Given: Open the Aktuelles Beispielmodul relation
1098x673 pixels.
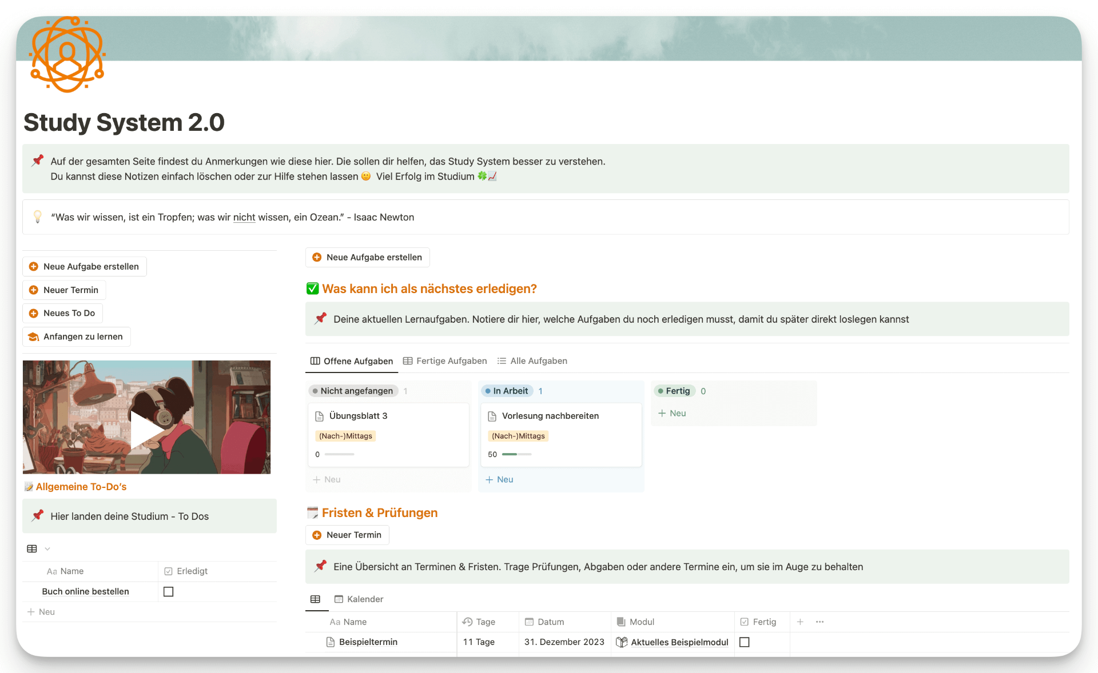Looking at the screenshot, I should [679, 642].
